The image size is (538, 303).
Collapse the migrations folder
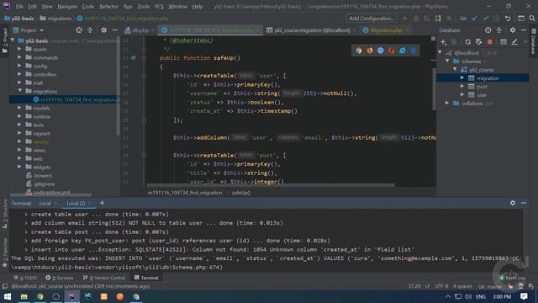click(19, 91)
